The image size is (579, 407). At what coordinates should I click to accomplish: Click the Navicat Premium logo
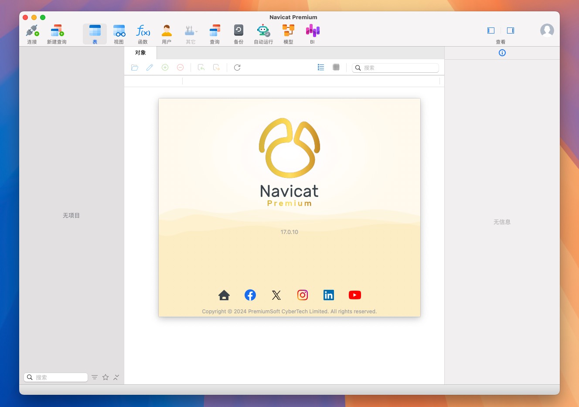289,162
